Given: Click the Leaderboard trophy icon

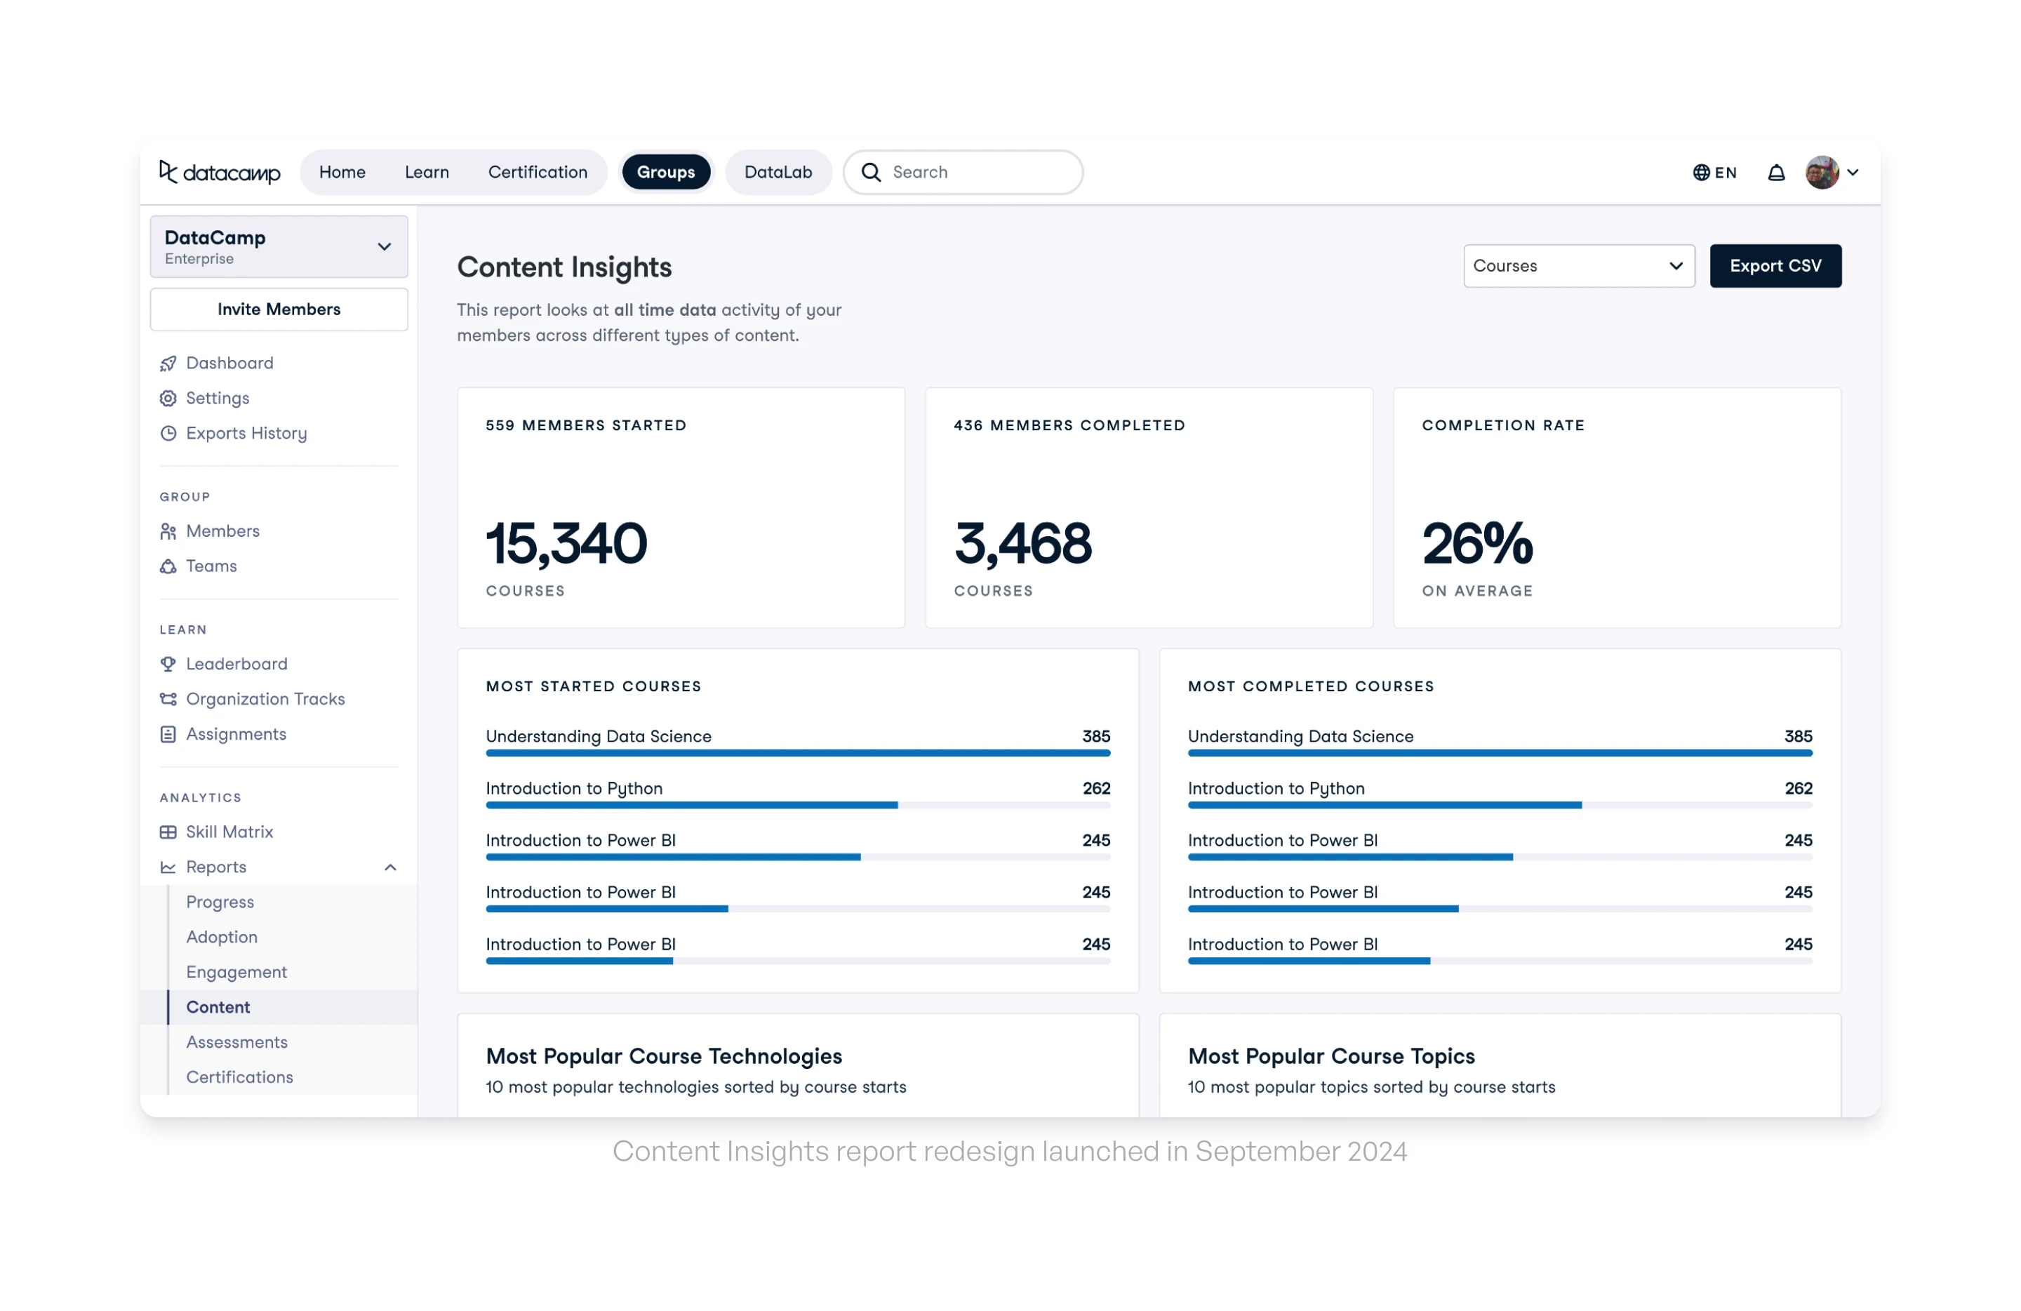Looking at the screenshot, I should (x=168, y=664).
